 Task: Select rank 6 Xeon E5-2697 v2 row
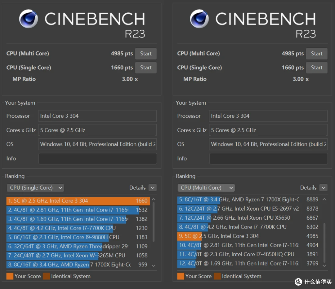pos(249,209)
